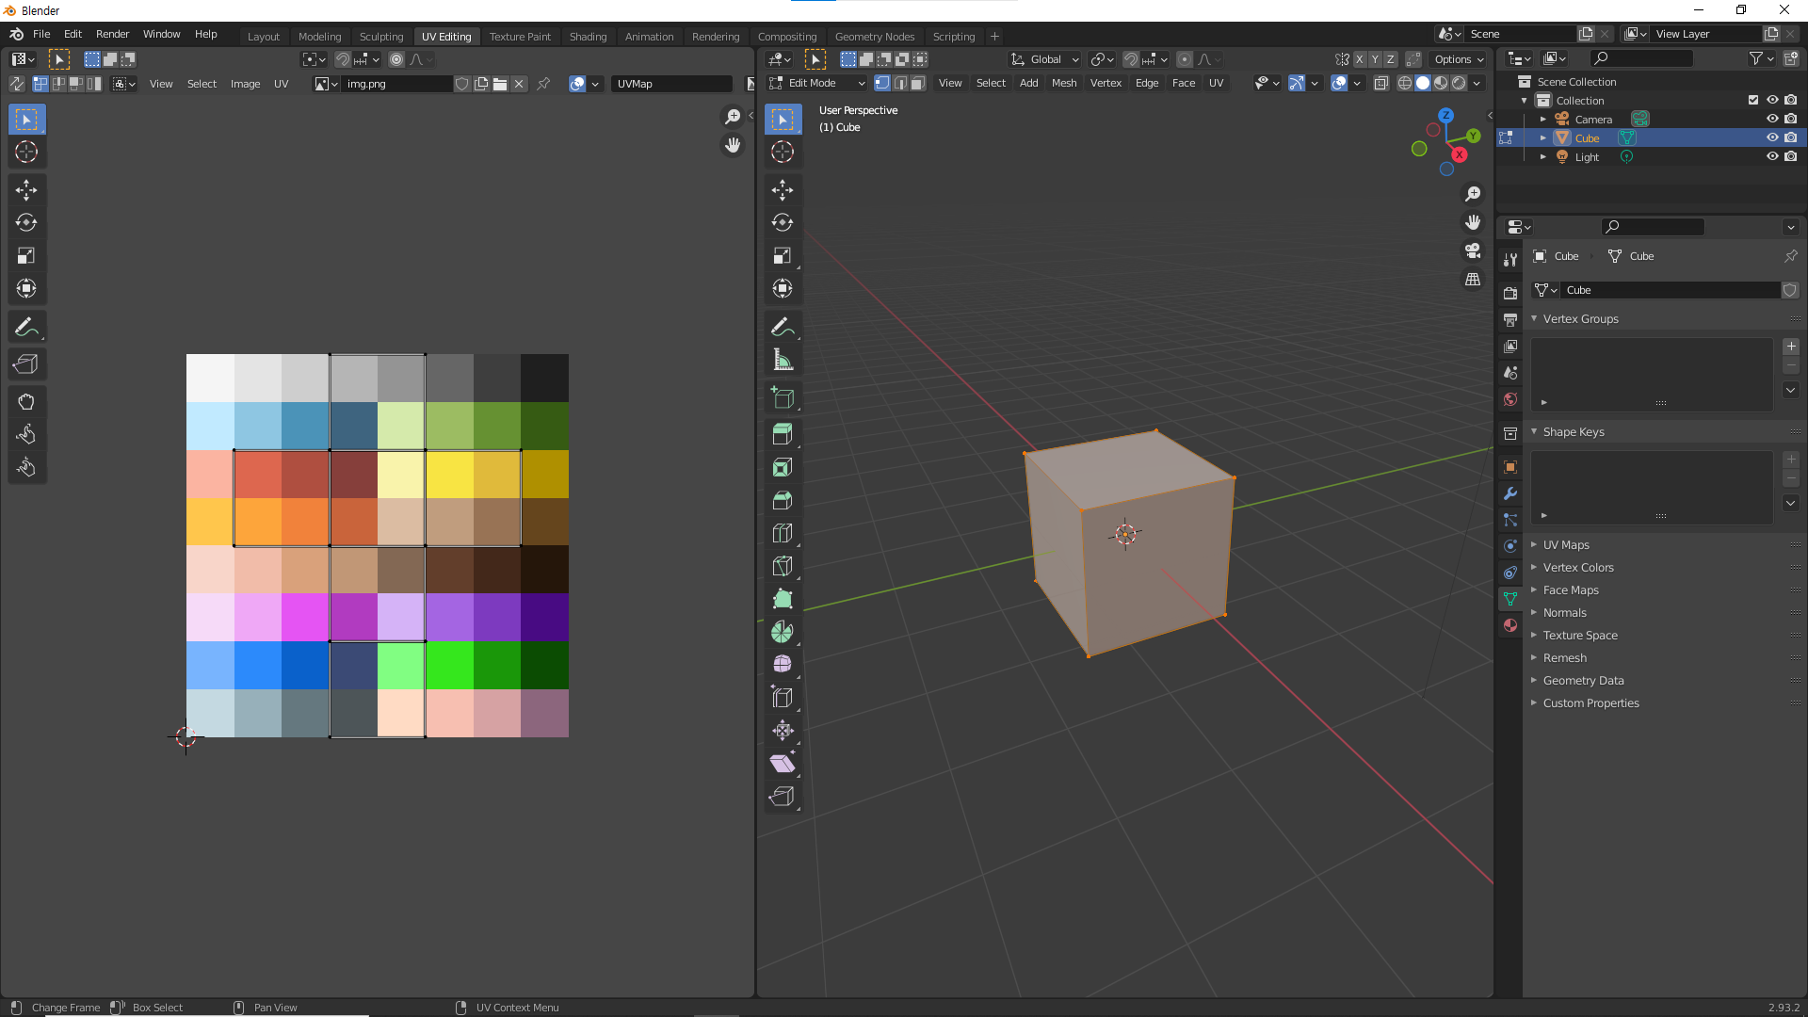Hide the Camera in viewport
Viewport: 1808px width, 1017px height.
point(1771,120)
